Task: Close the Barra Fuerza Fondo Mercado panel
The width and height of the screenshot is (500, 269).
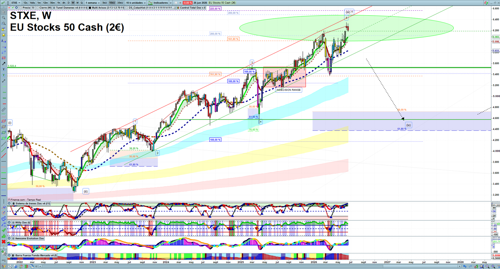Action: [x=9, y=255]
